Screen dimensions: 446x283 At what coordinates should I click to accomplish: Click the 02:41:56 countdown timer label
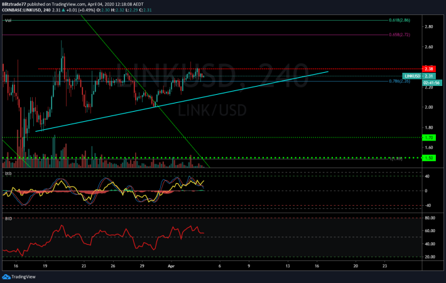click(430, 82)
